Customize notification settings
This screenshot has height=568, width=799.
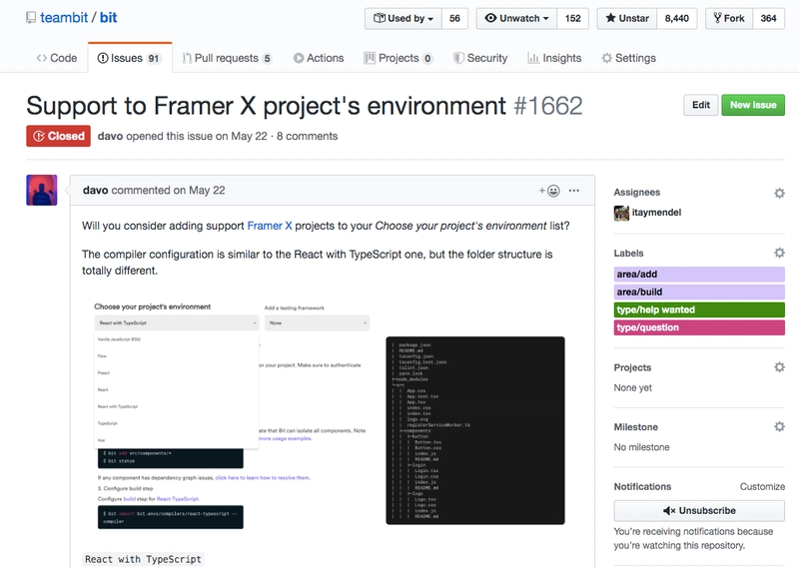[x=762, y=487]
